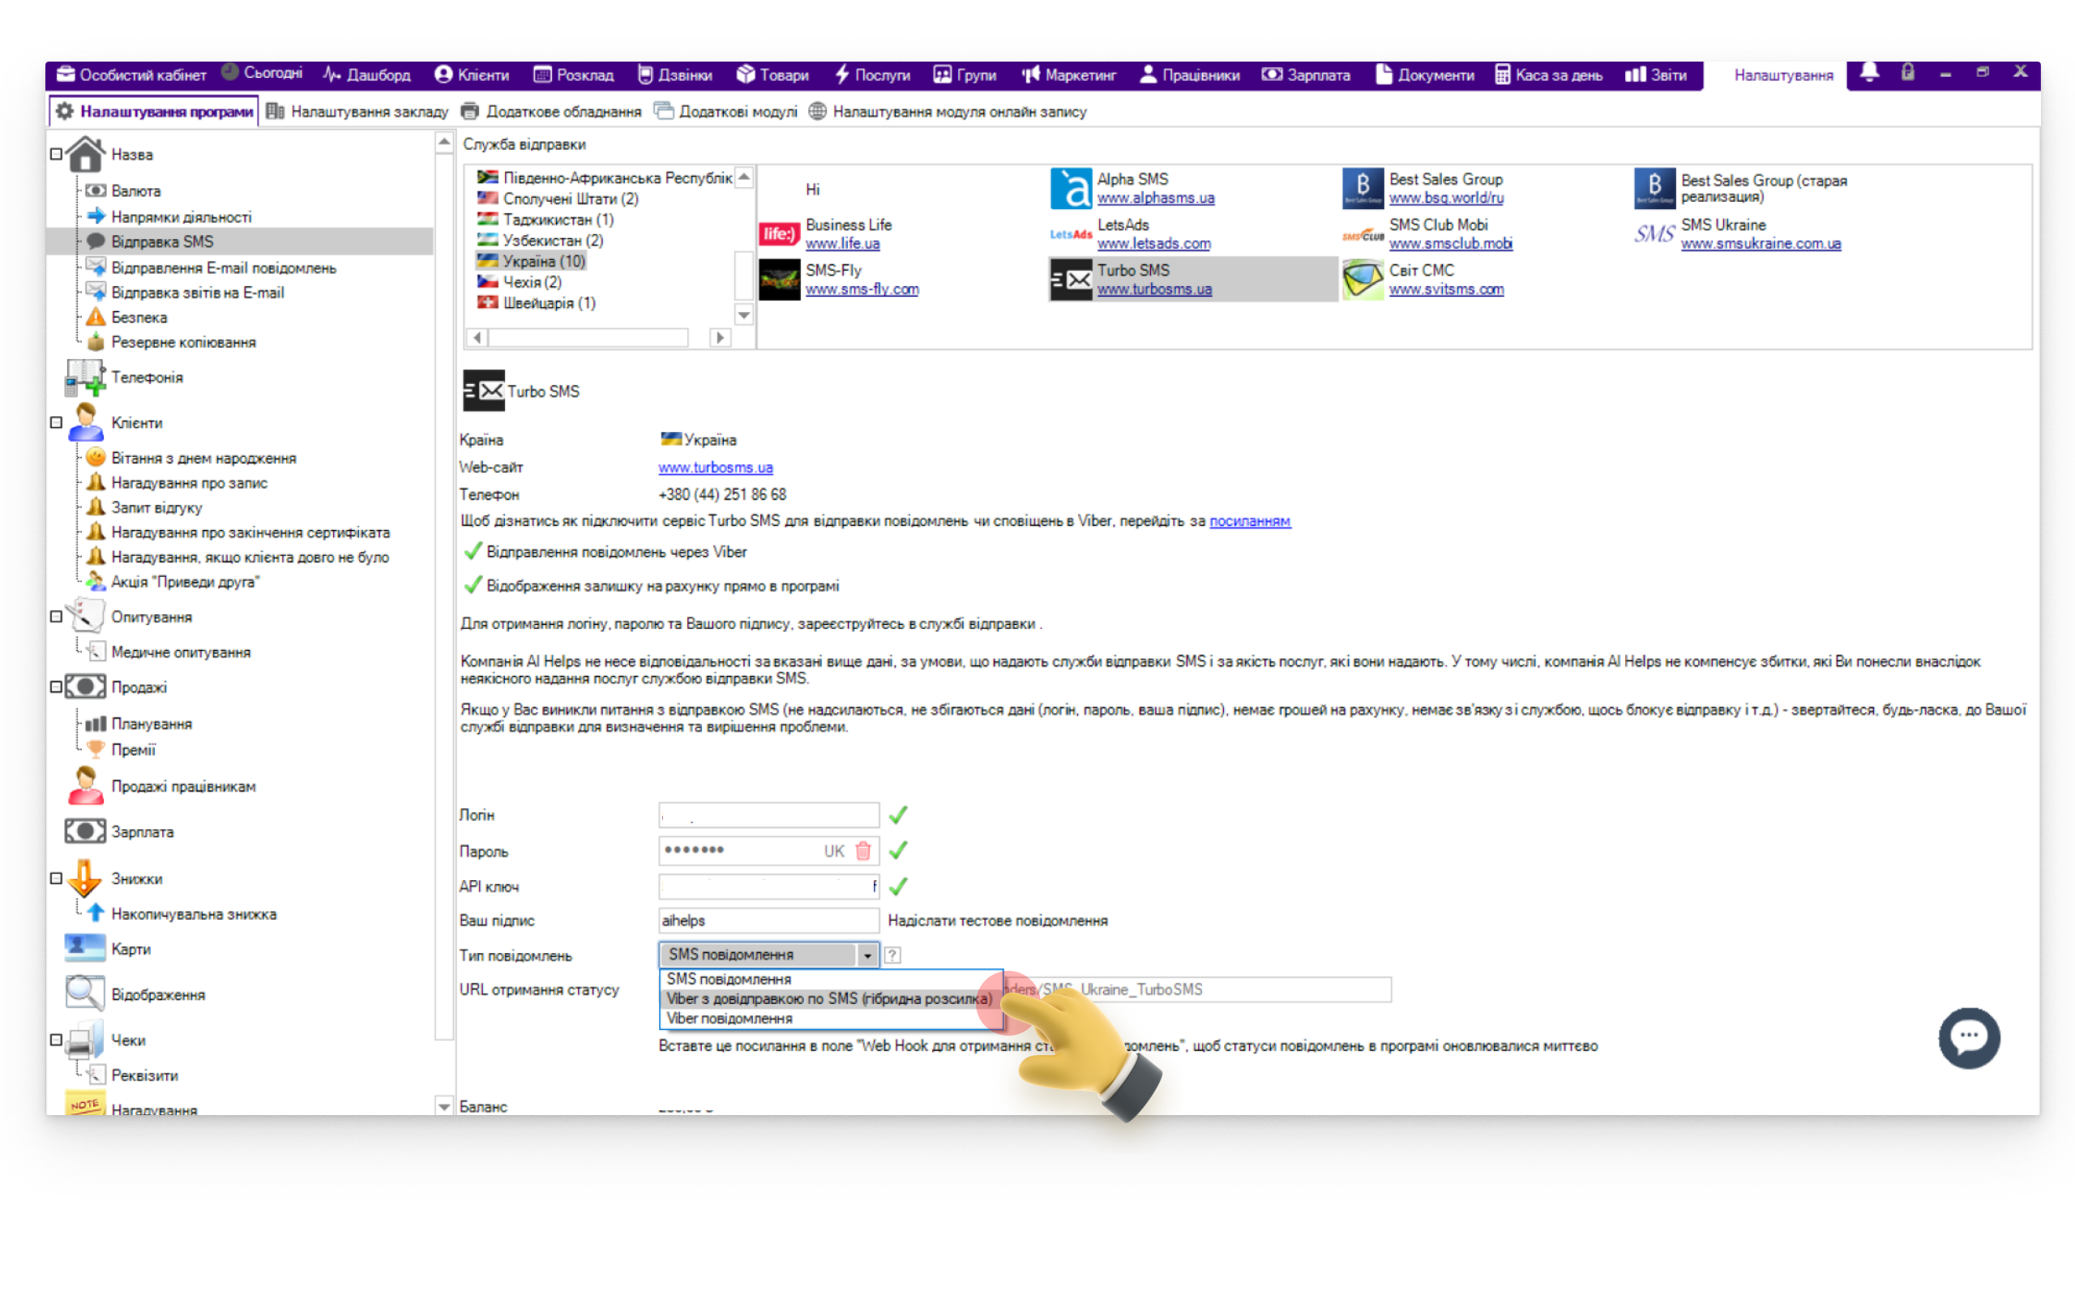Delete saved password with trash icon
This screenshot has height=1295, width=2075.
[862, 850]
